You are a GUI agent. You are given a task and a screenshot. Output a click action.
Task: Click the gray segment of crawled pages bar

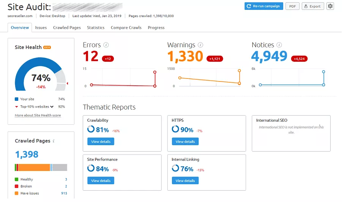tap(60, 168)
